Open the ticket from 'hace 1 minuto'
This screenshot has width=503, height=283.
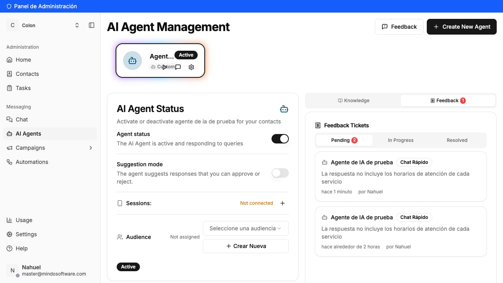[x=401, y=176]
